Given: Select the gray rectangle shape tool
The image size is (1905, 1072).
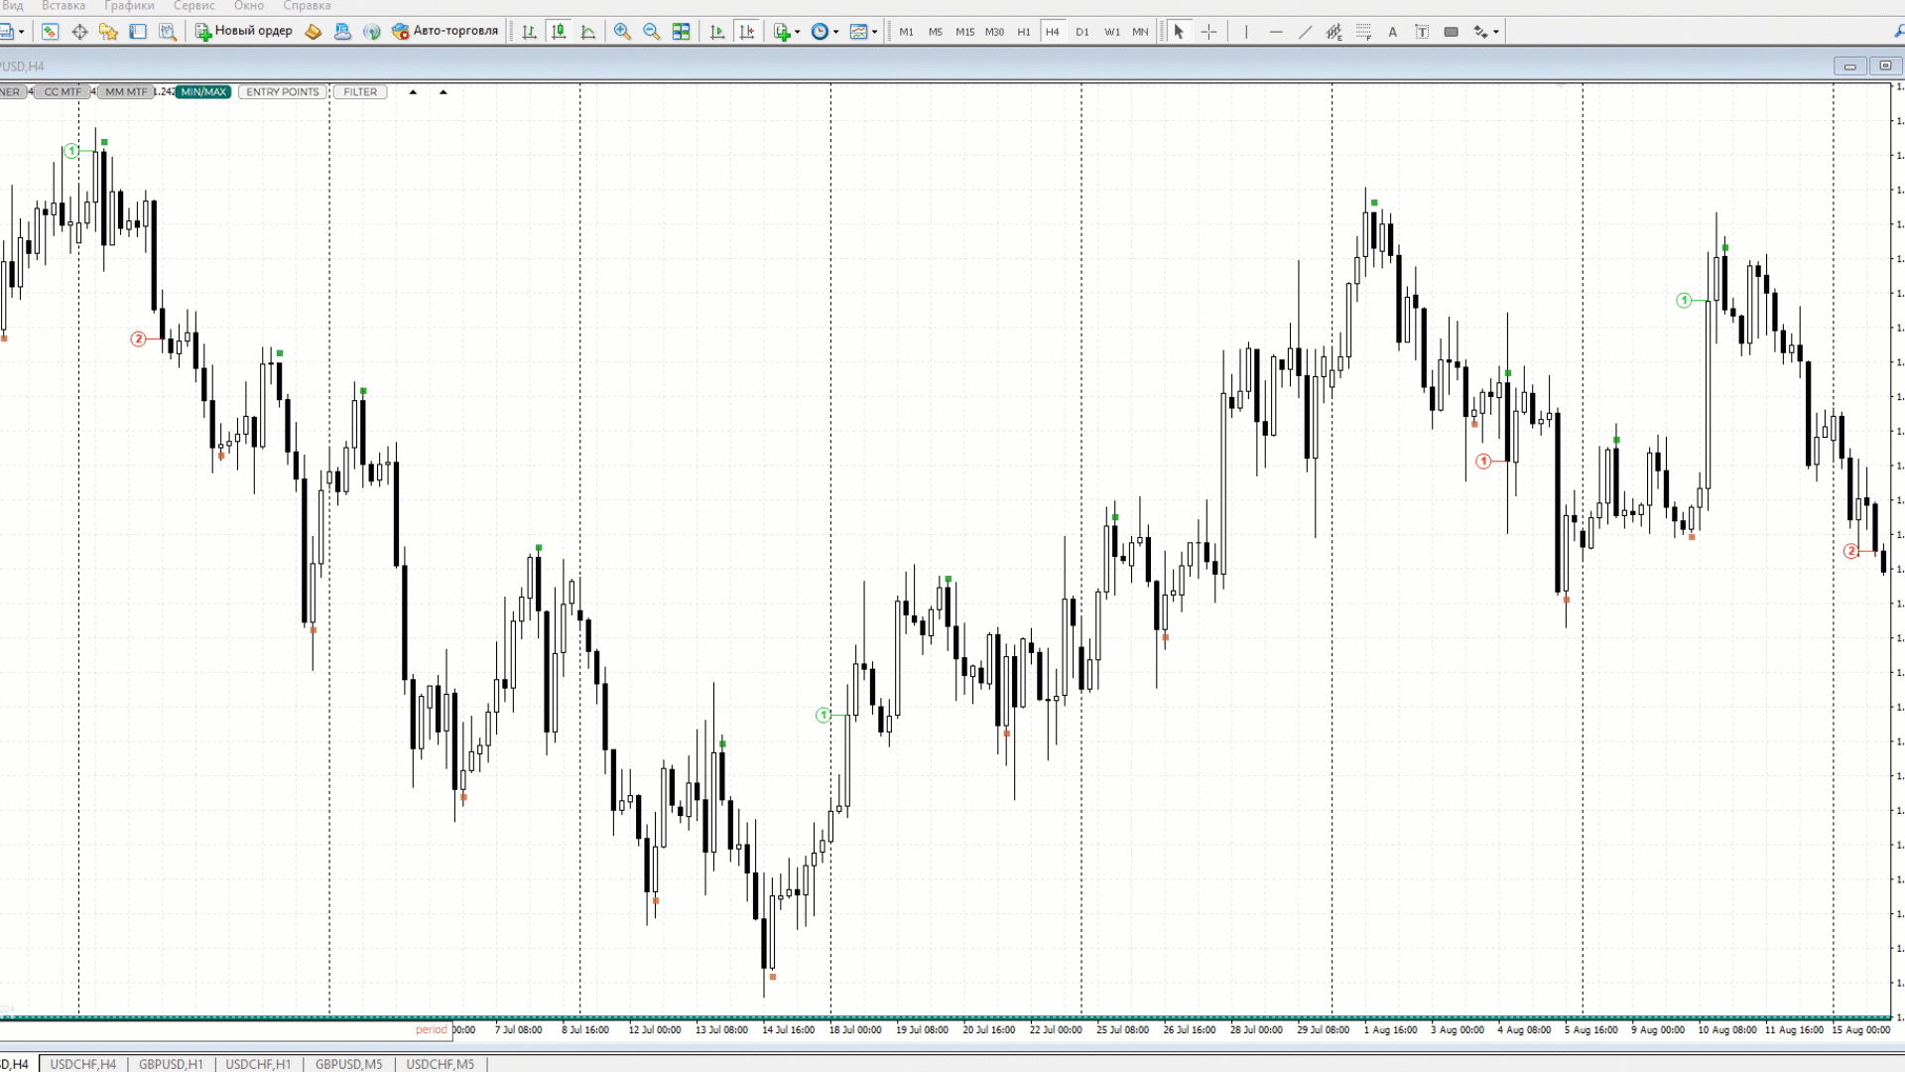Looking at the screenshot, I should (1451, 32).
